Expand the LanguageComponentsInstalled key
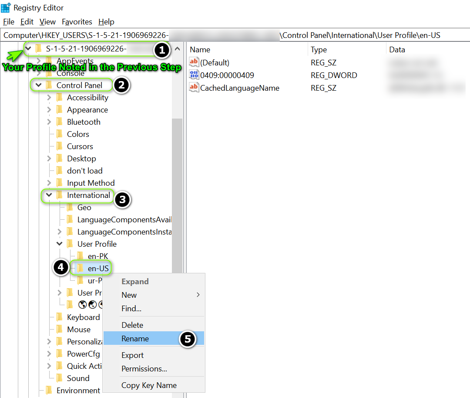Image resolution: width=470 pixels, height=398 pixels. point(59,232)
